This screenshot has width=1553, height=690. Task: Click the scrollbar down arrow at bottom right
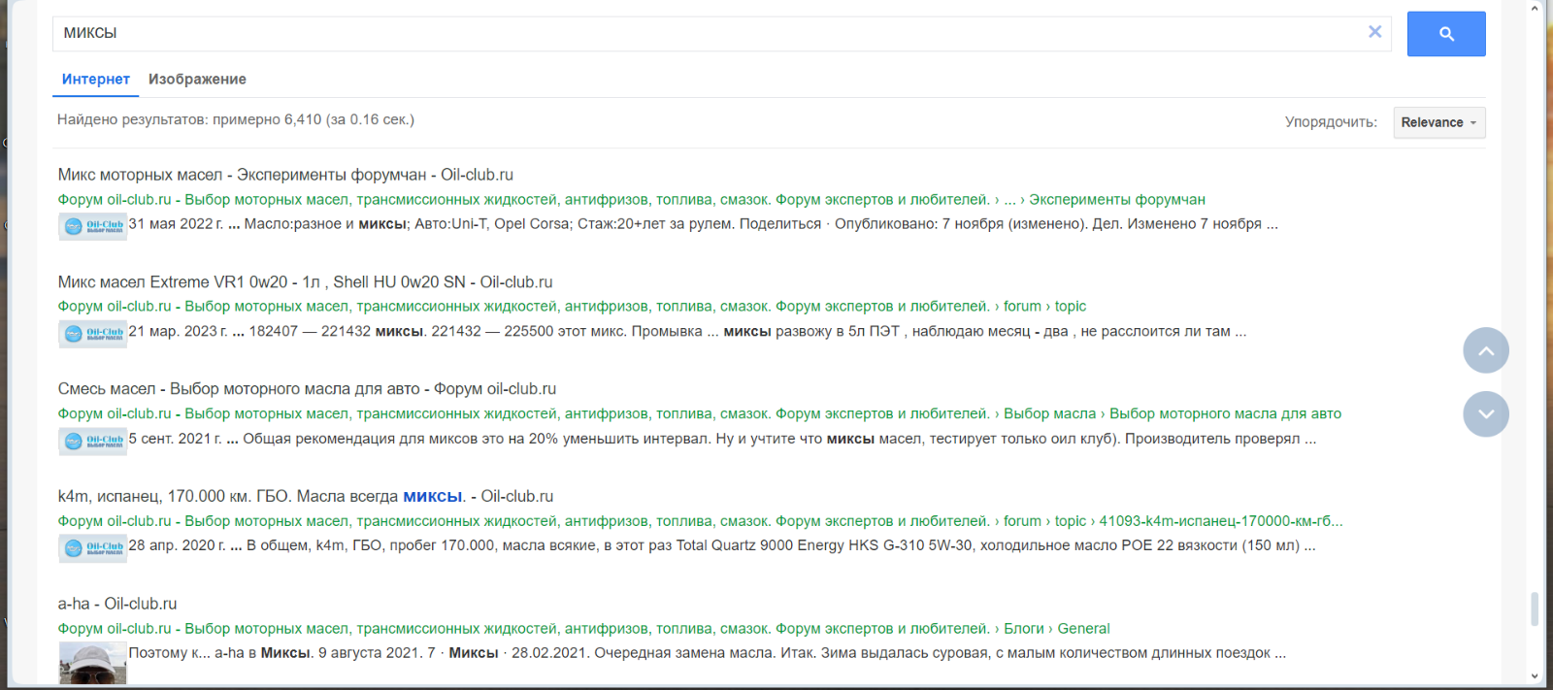pyautogui.click(x=1535, y=676)
